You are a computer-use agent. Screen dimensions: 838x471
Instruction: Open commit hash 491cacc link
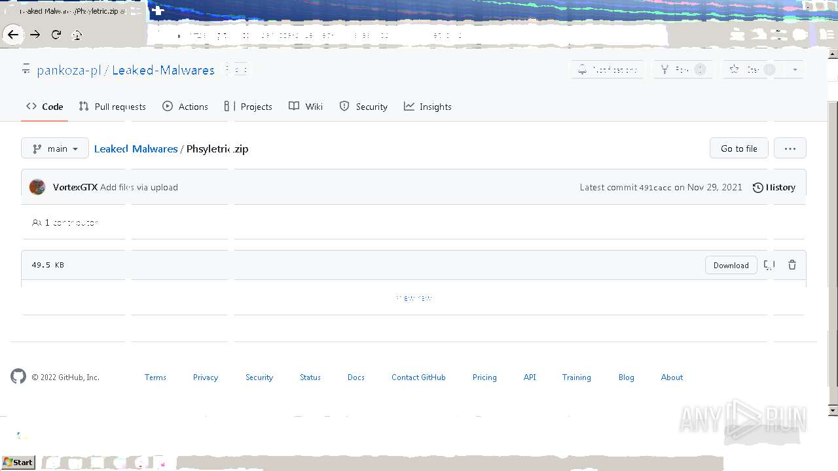[655, 188]
